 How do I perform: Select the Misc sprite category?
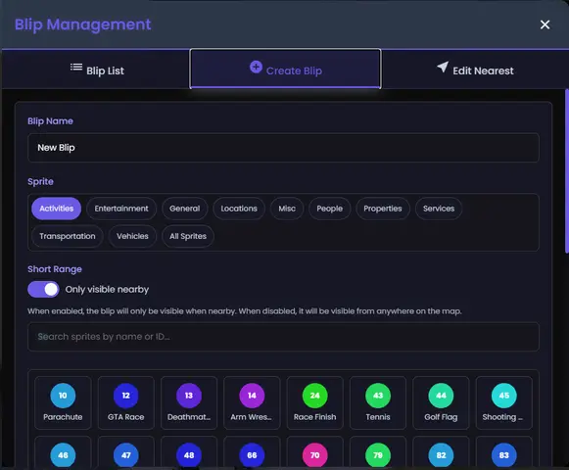[x=287, y=209]
